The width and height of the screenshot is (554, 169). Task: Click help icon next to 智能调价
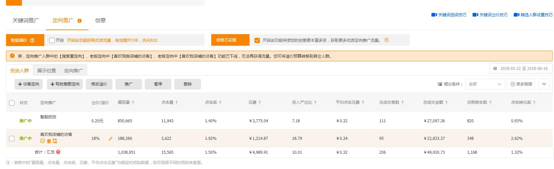pyautogui.click(x=32, y=40)
